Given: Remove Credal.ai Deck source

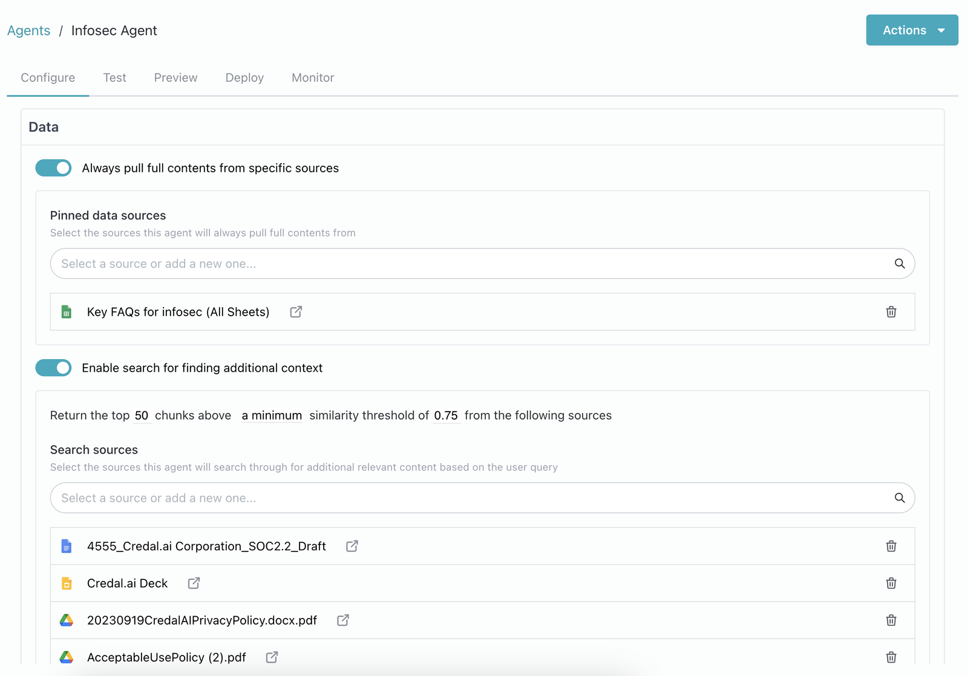Looking at the screenshot, I should pos(891,583).
